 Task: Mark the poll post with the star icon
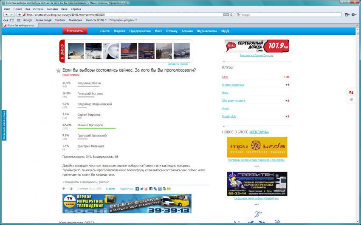click(59, 70)
